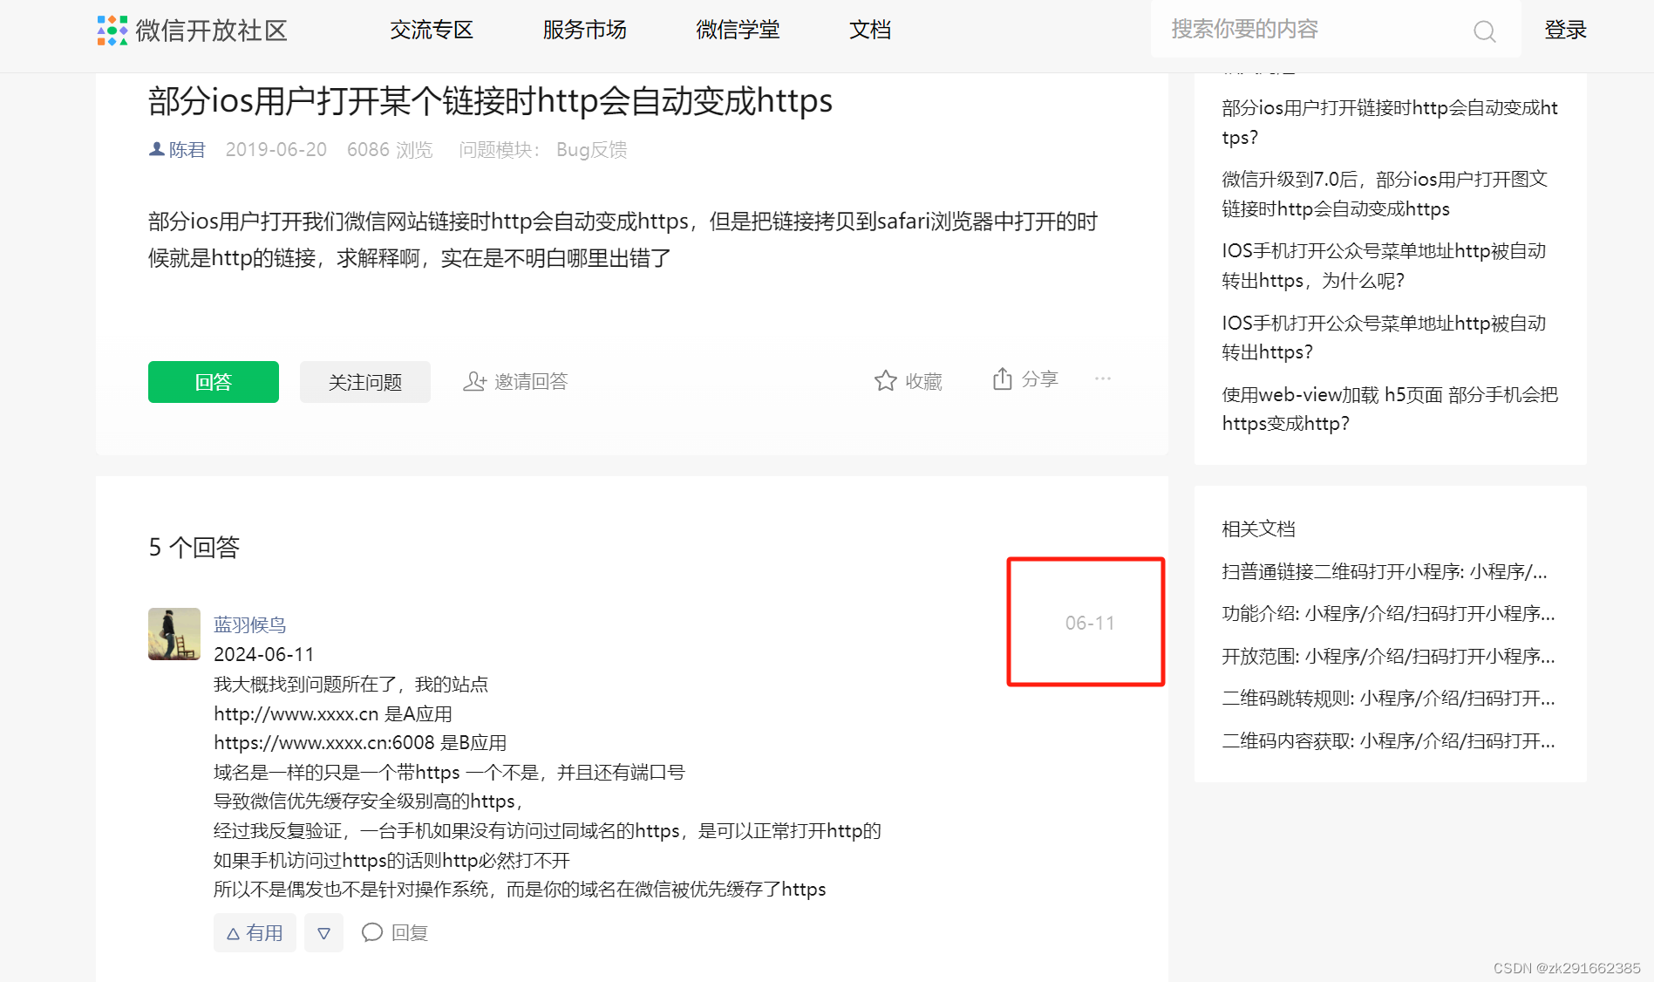Open doc 二维码内容获取
1654x982 pixels.
pyautogui.click(x=1388, y=741)
